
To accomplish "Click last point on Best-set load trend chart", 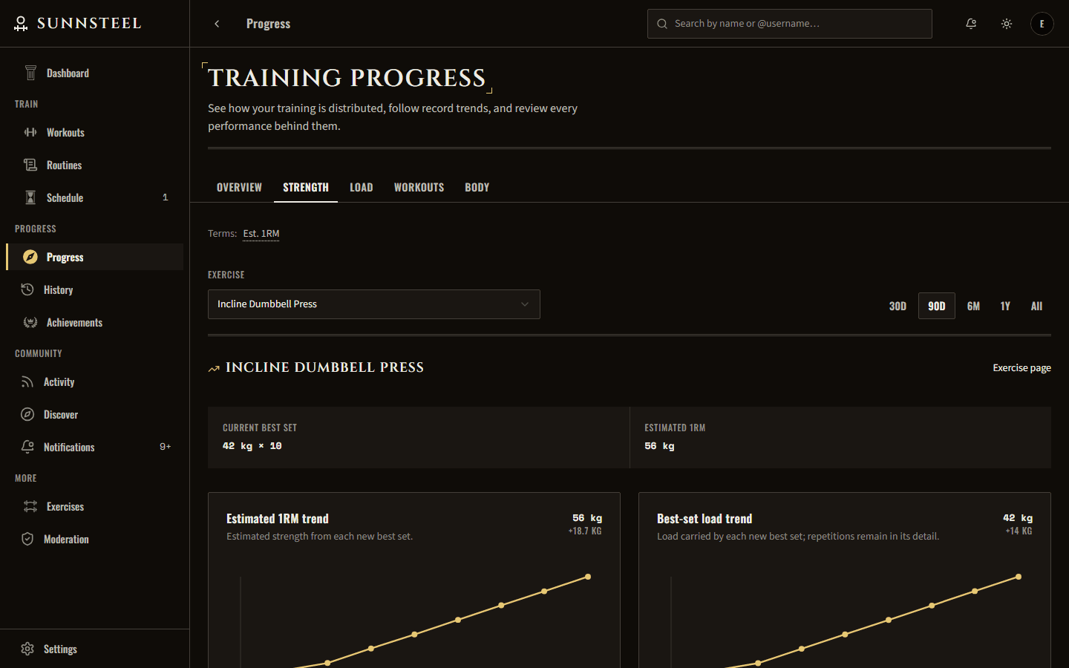I will (x=1019, y=577).
